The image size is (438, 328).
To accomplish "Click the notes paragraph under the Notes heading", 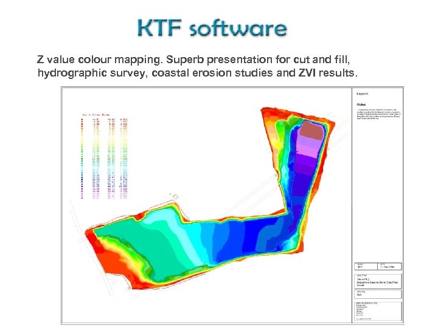I will pos(379,114).
